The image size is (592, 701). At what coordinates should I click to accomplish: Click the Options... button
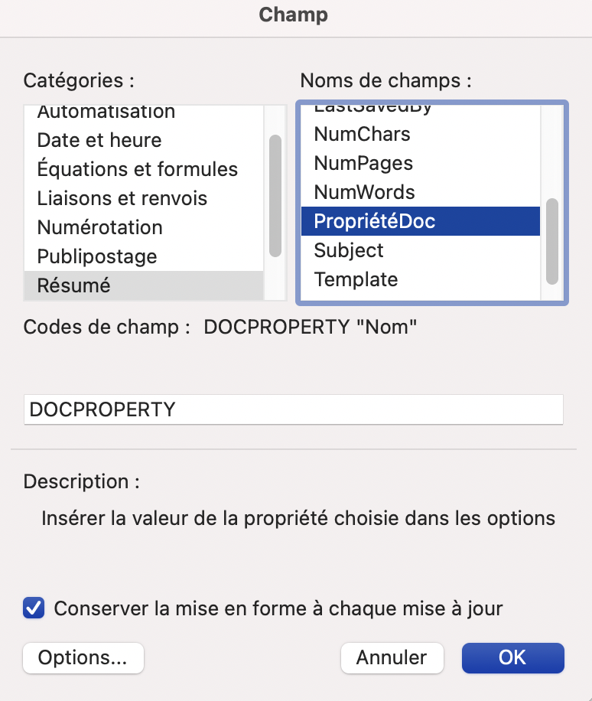tap(83, 657)
